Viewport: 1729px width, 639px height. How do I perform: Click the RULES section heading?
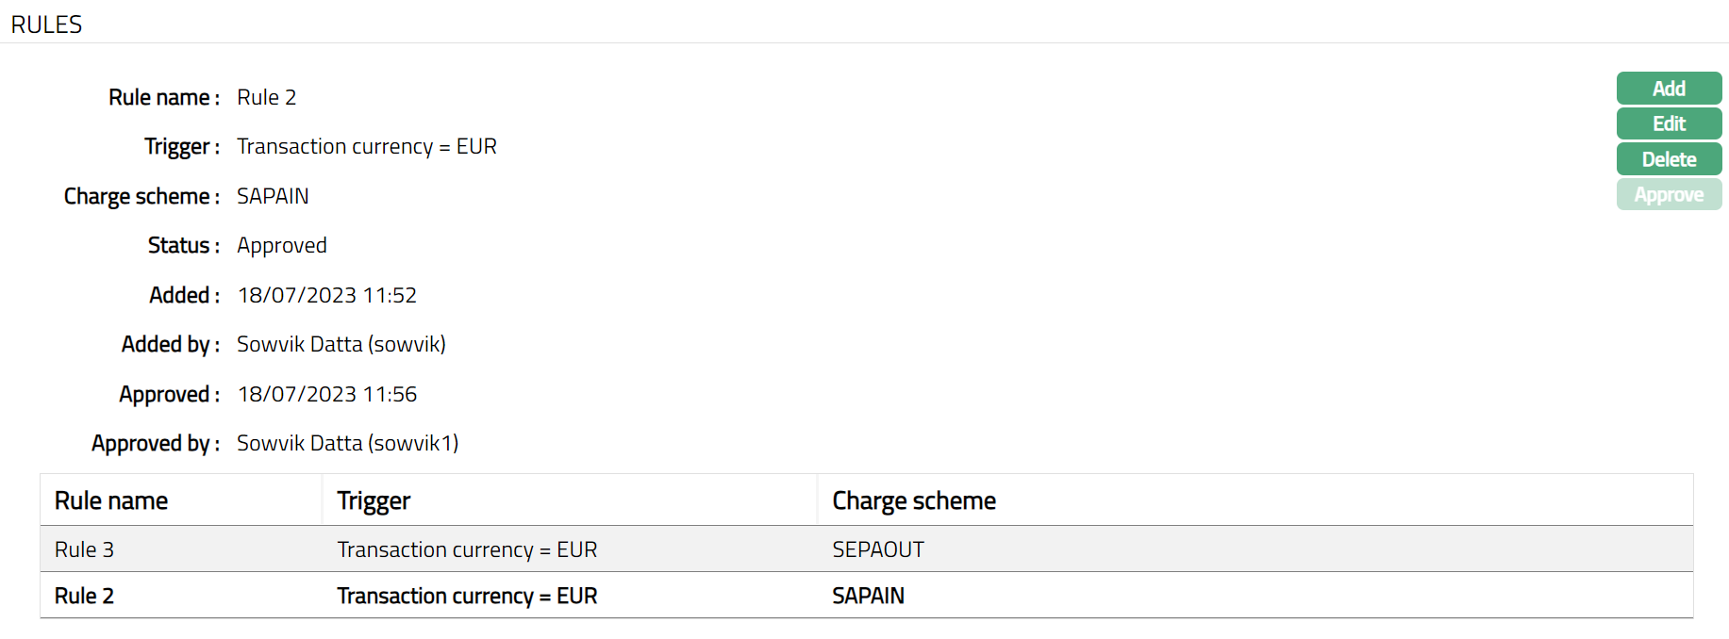pos(46,25)
